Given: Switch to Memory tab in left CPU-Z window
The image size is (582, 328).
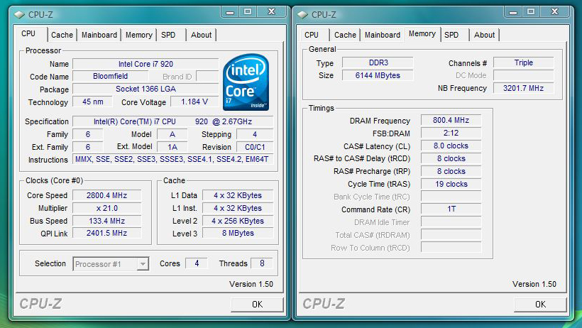Looking at the screenshot, I should click(x=139, y=35).
